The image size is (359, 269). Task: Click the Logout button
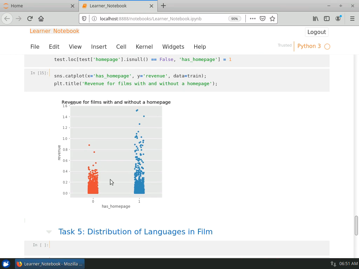[x=317, y=32]
